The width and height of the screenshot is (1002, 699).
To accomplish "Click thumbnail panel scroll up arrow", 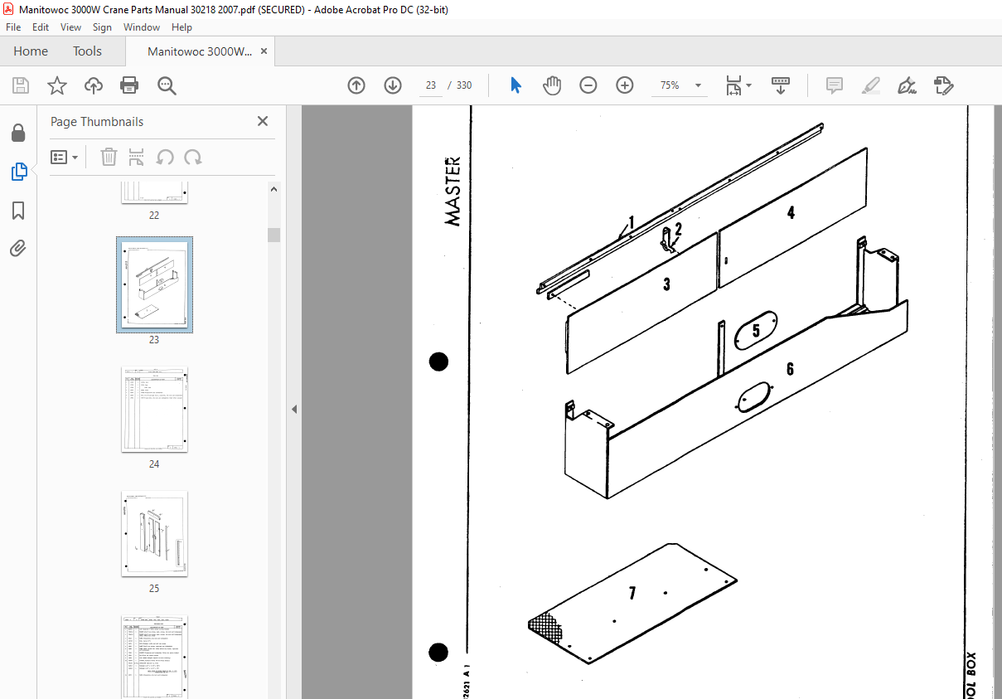I will click(x=273, y=189).
